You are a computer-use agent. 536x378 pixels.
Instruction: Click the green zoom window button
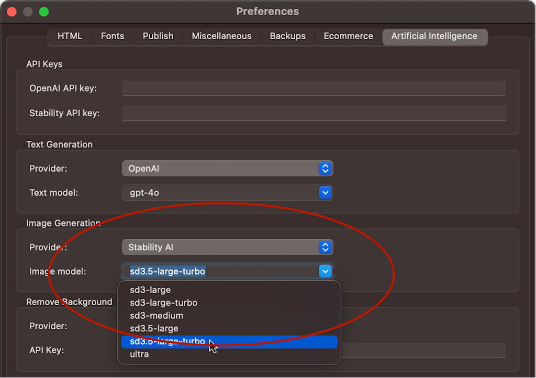point(44,12)
